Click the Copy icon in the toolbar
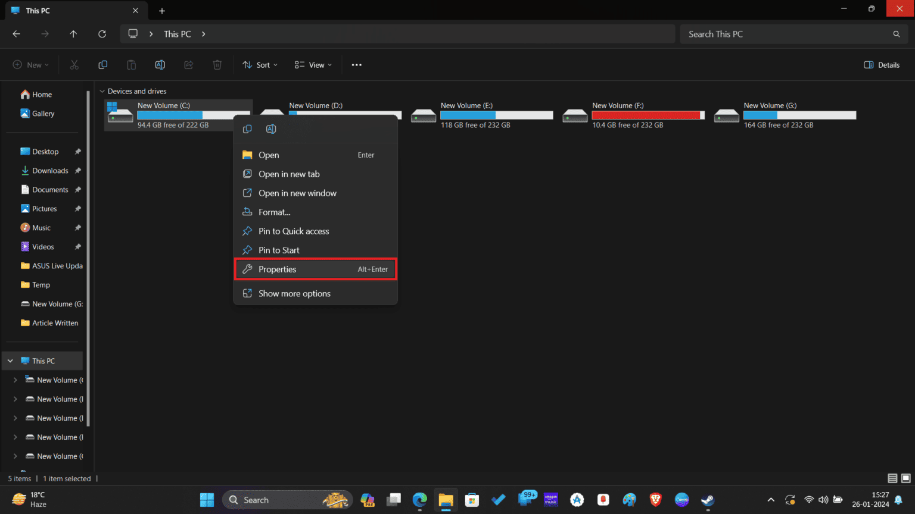The height and width of the screenshot is (514, 915). point(102,64)
